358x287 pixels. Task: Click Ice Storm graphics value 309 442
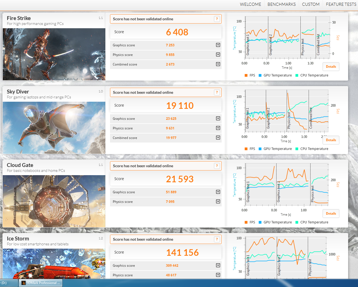[172, 266]
